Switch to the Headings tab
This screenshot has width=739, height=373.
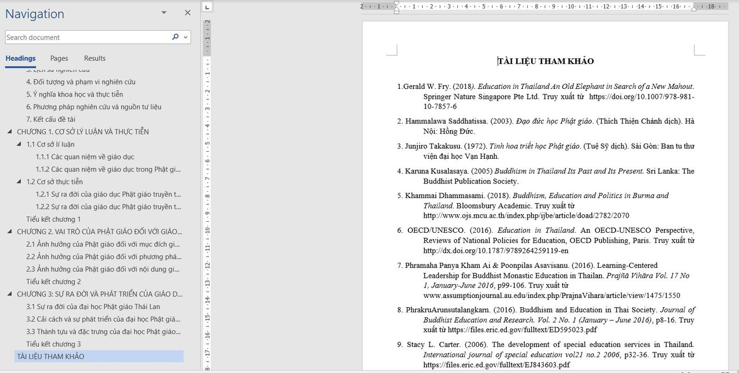[x=20, y=58]
